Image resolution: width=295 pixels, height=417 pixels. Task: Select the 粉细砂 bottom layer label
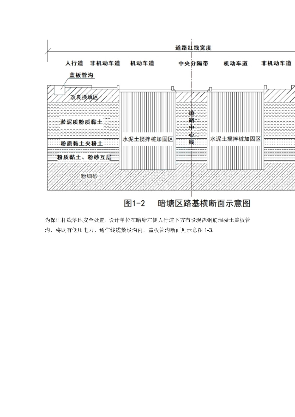pos(89,176)
